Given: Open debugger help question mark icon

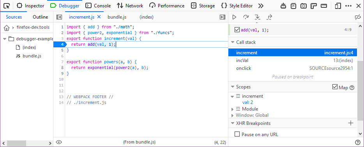Looking at the screenshot, I should (x=358, y=142).
